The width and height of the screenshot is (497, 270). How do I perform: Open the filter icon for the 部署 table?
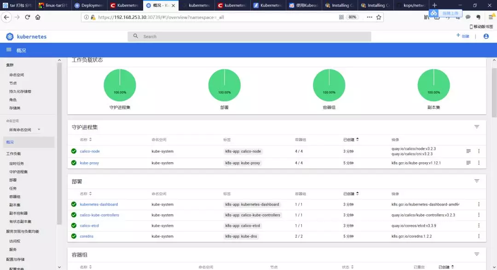pyautogui.click(x=477, y=181)
